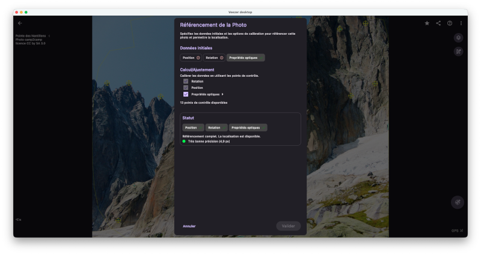The height and width of the screenshot is (255, 481).
Task: Click the "Statut" heading
Action: [188, 118]
